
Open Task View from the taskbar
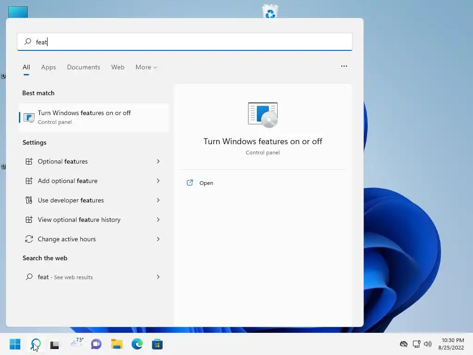click(x=55, y=344)
